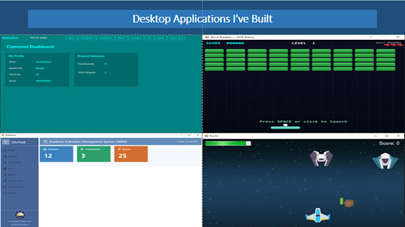Viewport: 405px width, 227px height.
Task: Click the cyan paddle in Brick Breaker
Action: (x=285, y=128)
